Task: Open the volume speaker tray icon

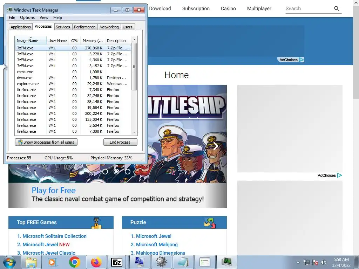Action: point(324,262)
